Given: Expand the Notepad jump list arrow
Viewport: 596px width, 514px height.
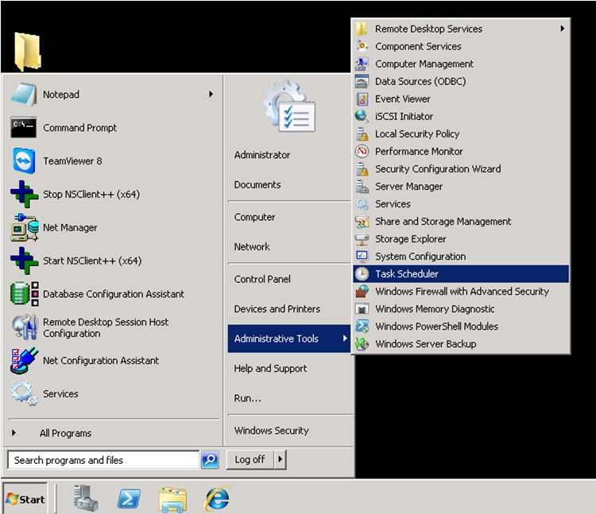Looking at the screenshot, I should pyautogui.click(x=211, y=94).
